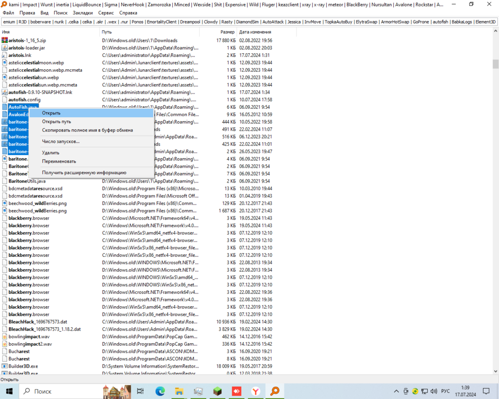
Task: Select BleachHack_1696767573.dat file
Action: click(38, 322)
